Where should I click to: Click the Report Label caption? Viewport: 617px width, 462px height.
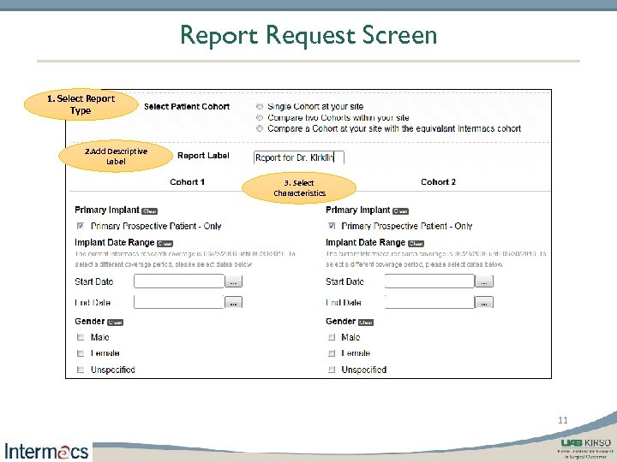(x=203, y=156)
